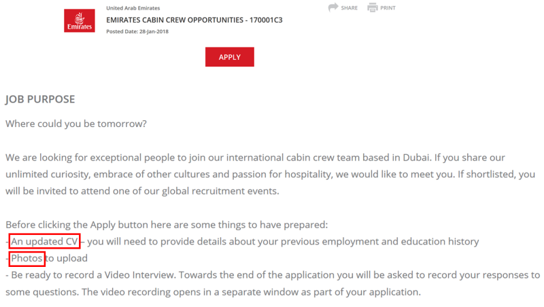This screenshot has height=307, width=544.
Task: Click the Share arrow icon
Action: 333,7
